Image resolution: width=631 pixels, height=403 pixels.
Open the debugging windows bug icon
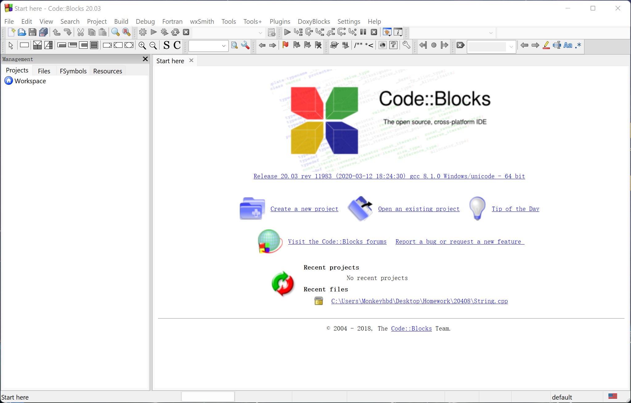(x=387, y=32)
